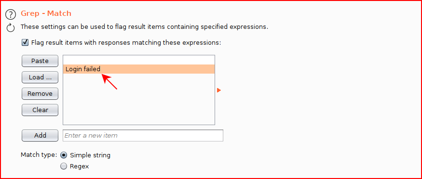The height and width of the screenshot is (179, 422).
Task: Click the settings description sentence
Action: [144, 27]
